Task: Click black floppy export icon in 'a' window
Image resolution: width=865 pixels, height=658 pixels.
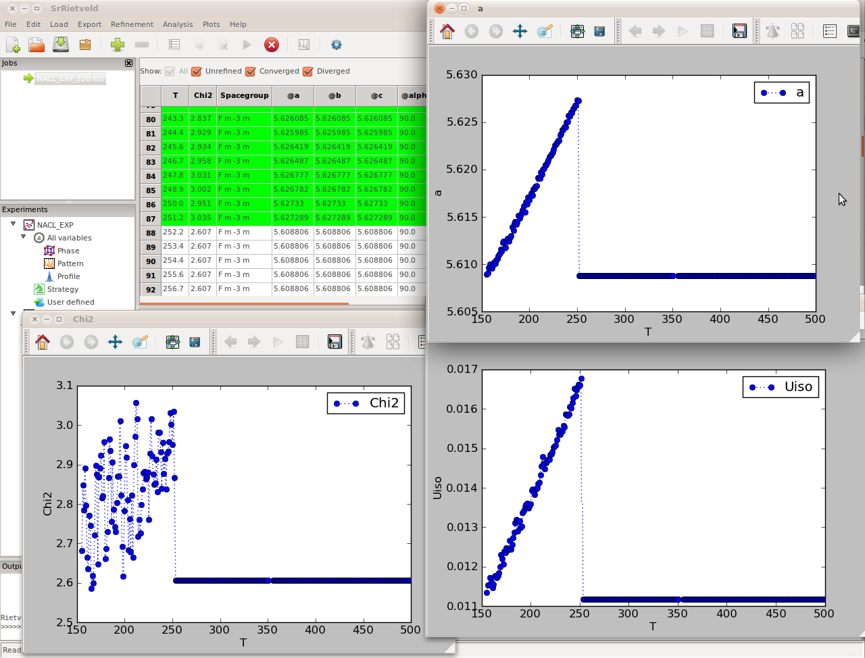Action: point(739,31)
